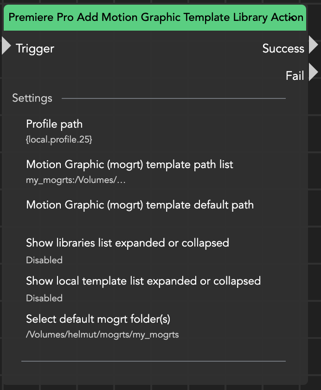Screen dimensions: 321x390
Task: Click the mogrt template default path label
Action: (x=140, y=205)
